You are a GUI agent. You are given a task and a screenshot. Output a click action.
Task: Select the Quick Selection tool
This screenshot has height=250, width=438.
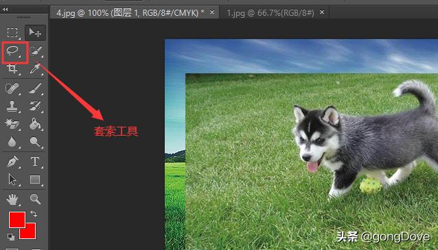36,51
